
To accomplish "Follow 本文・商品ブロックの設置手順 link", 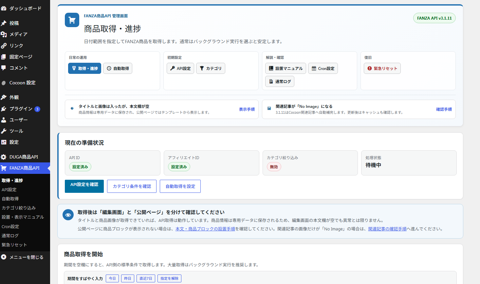I will [x=205, y=229].
